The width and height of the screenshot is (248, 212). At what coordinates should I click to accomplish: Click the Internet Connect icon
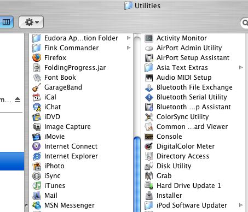pyautogui.click(x=37, y=146)
